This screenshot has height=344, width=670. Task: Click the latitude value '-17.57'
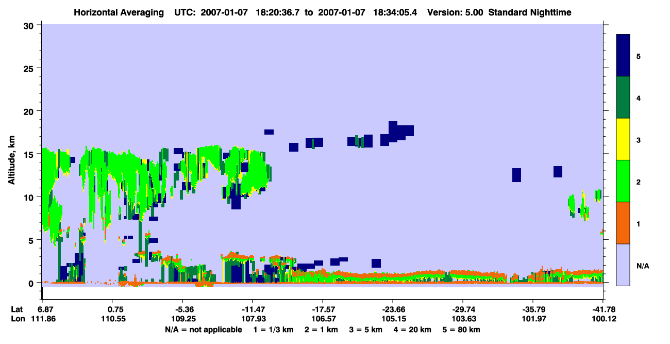tap(322, 309)
